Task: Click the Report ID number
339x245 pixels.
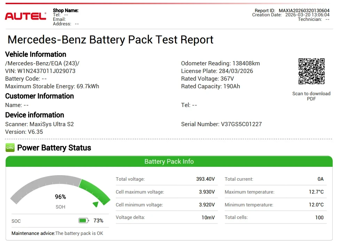Action: click(304, 10)
